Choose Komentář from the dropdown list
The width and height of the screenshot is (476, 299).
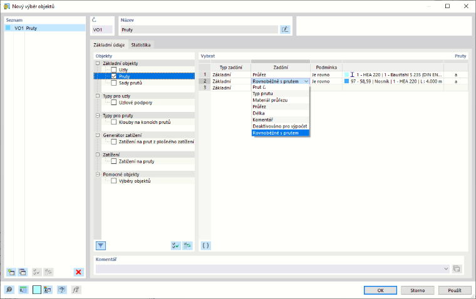[281, 119]
